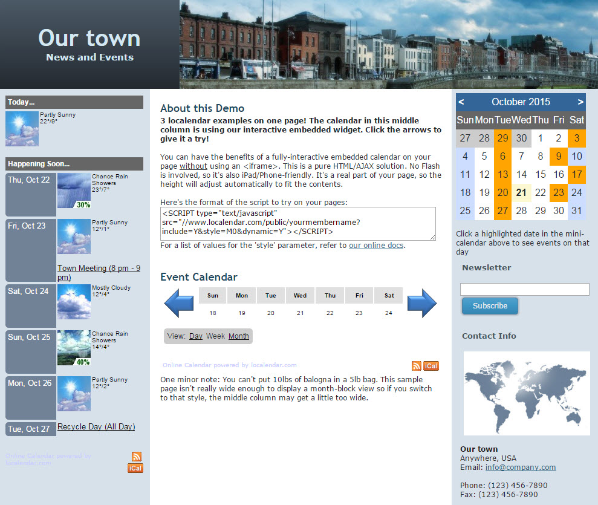Select highlighted date 27 in last mini-calendar row
Screen dimensions: 598x505
(x=502, y=211)
